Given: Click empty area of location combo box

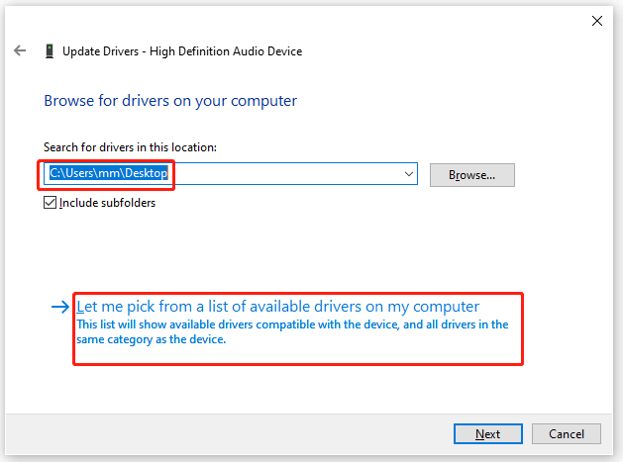Looking at the screenshot, I should point(286,174).
